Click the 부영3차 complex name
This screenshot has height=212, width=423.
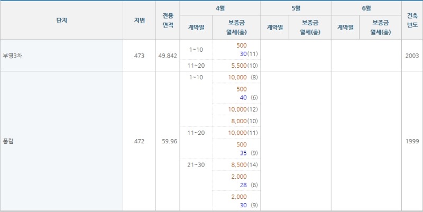[12, 56]
